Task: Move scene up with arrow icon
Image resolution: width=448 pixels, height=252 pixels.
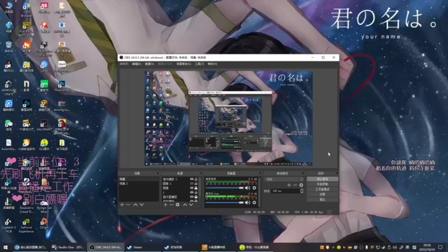Action: click(136, 204)
